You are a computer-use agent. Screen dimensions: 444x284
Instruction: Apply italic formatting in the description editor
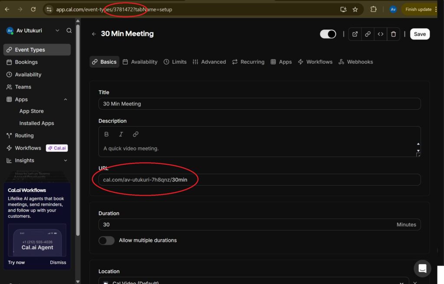[121, 134]
